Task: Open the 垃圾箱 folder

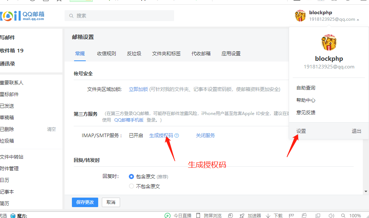Action: point(7,141)
